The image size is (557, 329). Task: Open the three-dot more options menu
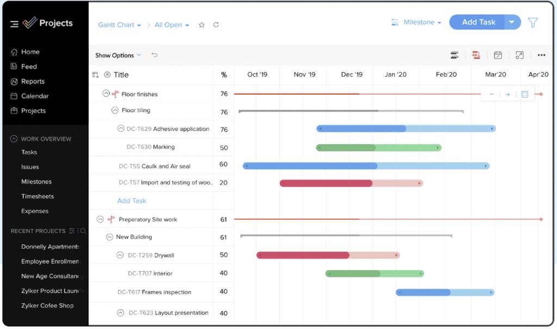click(541, 55)
